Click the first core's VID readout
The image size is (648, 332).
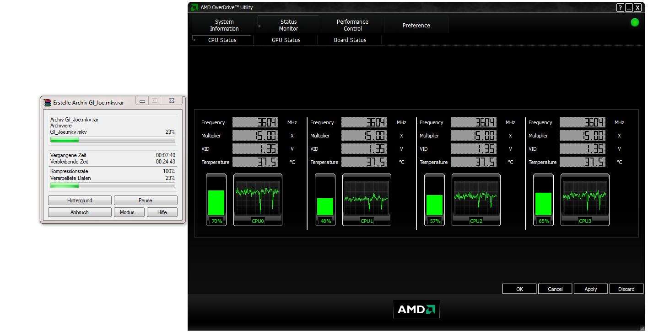point(255,149)
